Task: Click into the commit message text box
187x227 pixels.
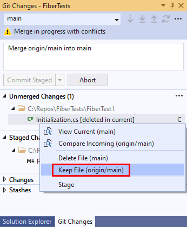Action: 93,57
